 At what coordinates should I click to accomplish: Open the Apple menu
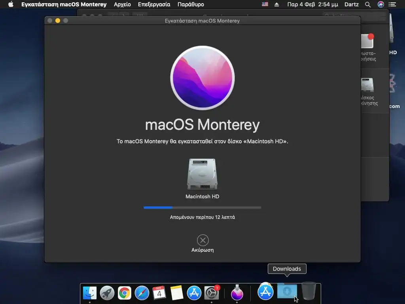point(11,4)
